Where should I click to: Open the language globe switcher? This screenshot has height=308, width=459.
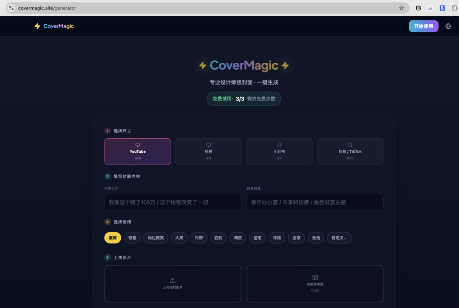tap(448, 26)
